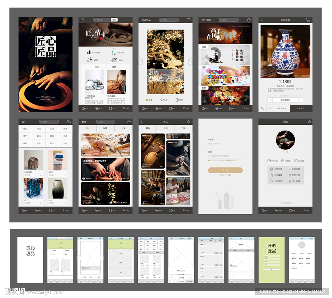Expand the password field chevron on the login screen
This screenshot has height=298, width=332.
[x=240, y=156]
